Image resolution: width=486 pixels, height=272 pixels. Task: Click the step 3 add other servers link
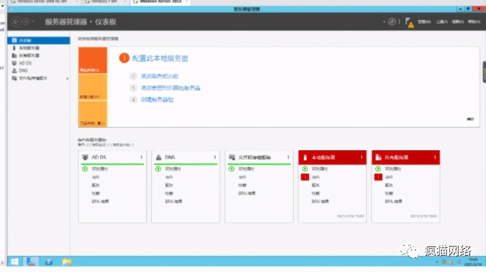[170, 88]
